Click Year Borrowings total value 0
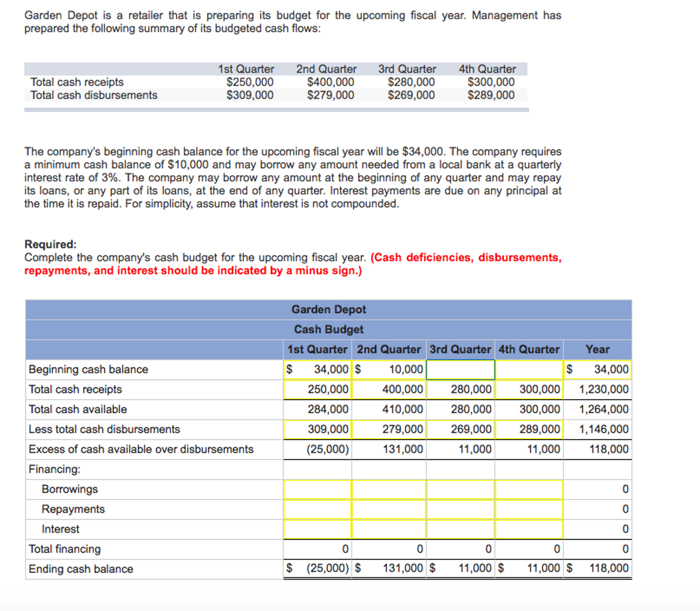This screenshot has width=700, height=611. (x=625, y=489)
